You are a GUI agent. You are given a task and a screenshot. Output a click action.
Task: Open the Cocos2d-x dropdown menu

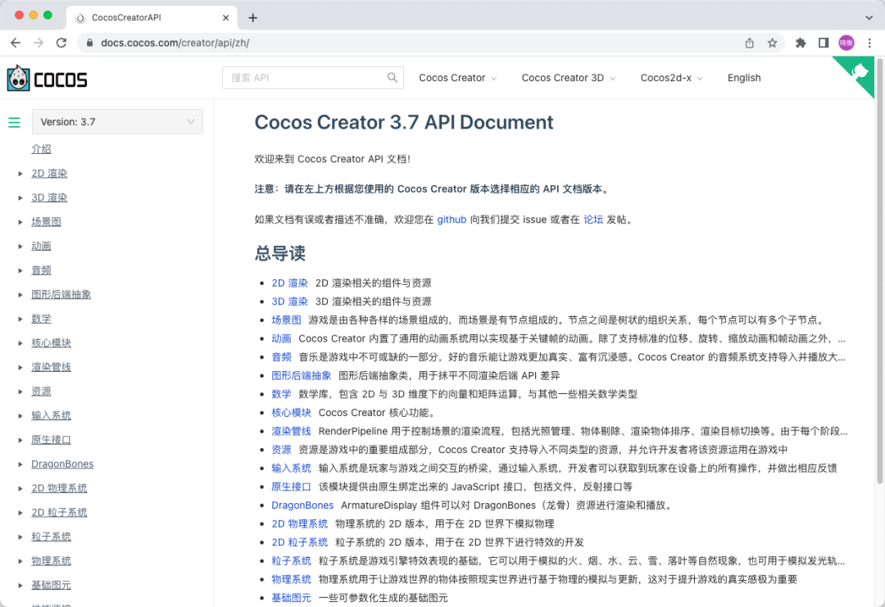(668, 77)
